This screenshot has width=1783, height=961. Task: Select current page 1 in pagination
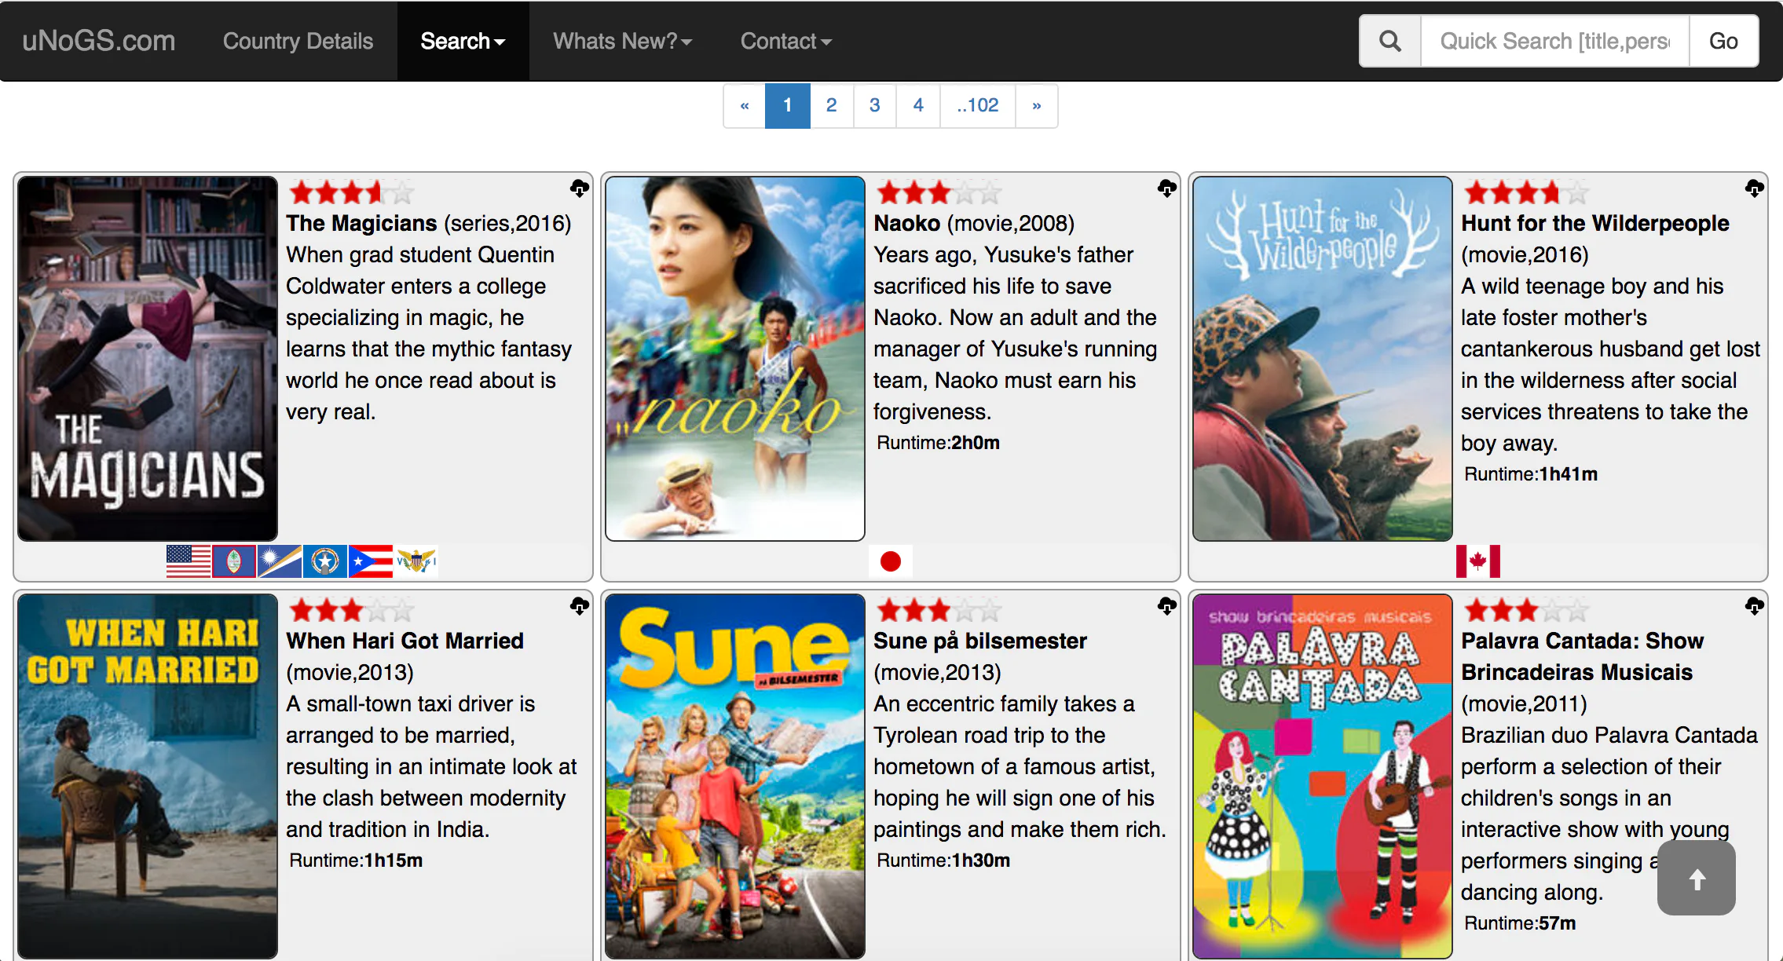coord(787,105)
